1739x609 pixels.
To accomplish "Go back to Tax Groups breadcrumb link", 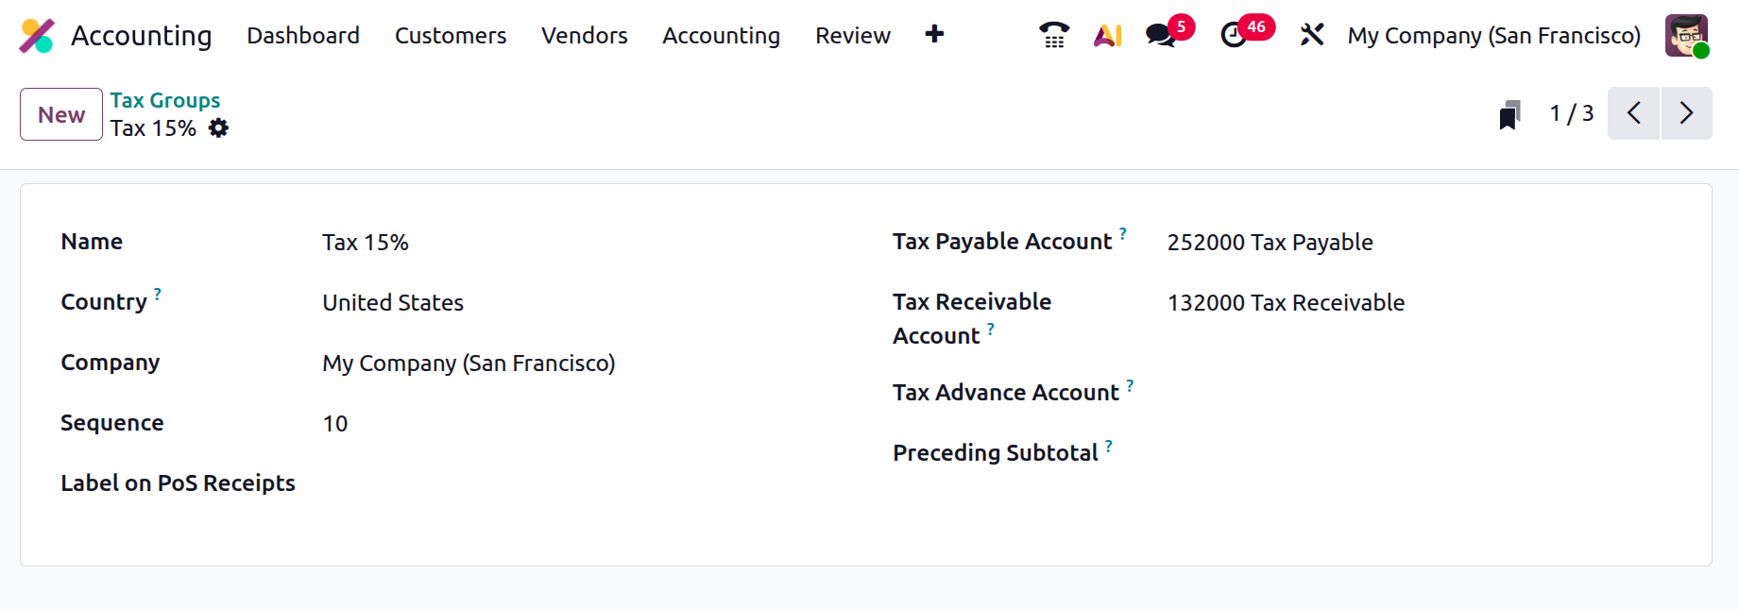I will [165, 100].
